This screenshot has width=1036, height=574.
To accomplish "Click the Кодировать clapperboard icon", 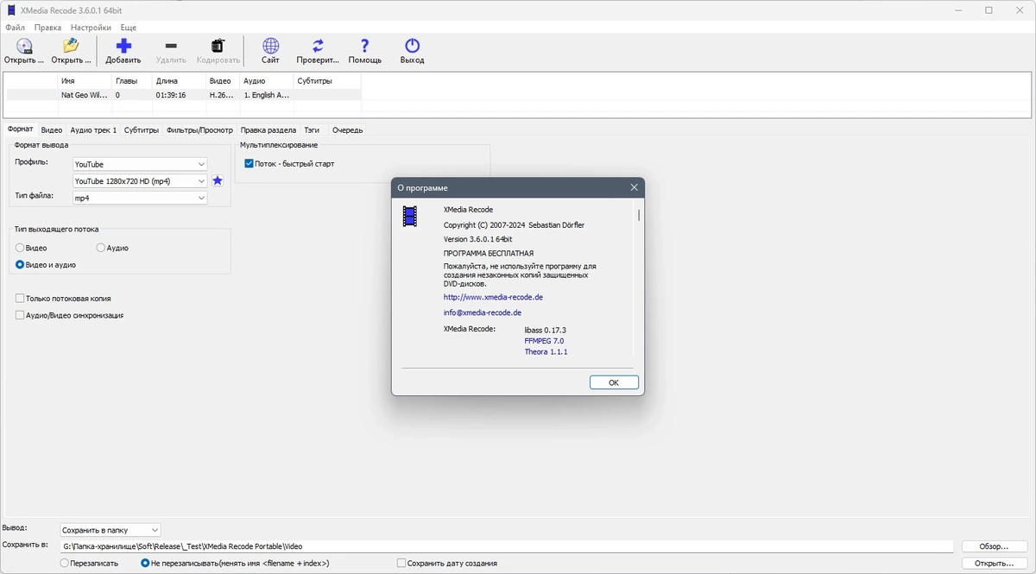I will click(x=218, y=46).
